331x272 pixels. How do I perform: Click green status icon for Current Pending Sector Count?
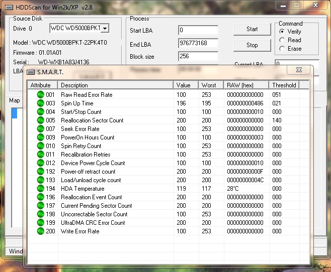(x=40, y=205)
